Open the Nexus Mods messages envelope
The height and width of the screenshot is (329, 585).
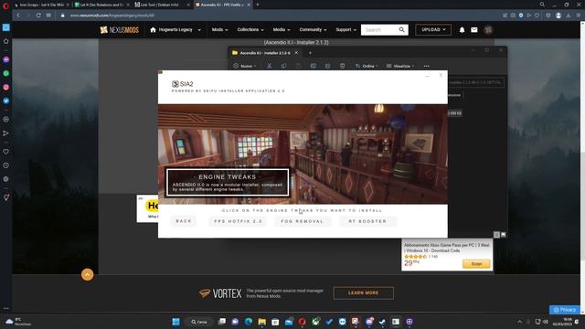(474, 30)
